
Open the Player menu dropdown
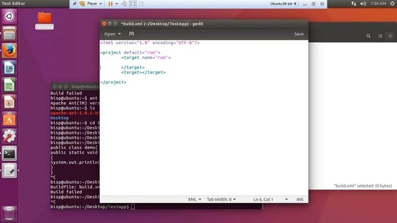coord(94,4)
